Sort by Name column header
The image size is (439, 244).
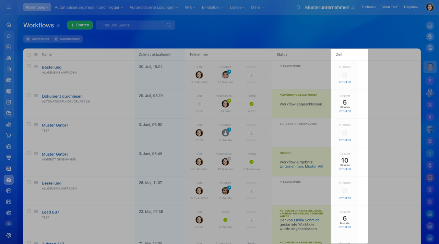(x=47, y=54)
